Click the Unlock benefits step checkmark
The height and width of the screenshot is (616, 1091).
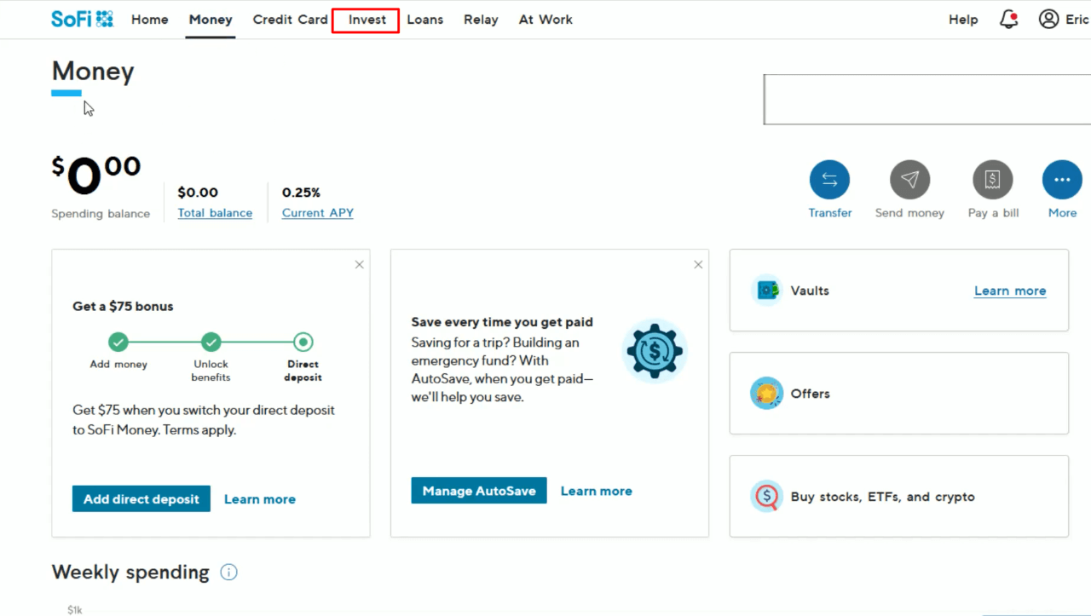pyautogui.click(x=211, y=343)
